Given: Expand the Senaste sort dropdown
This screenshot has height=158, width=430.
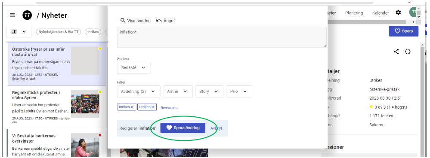Looking at the screenshot, I should pyautogui.click(x=134, y=68).
